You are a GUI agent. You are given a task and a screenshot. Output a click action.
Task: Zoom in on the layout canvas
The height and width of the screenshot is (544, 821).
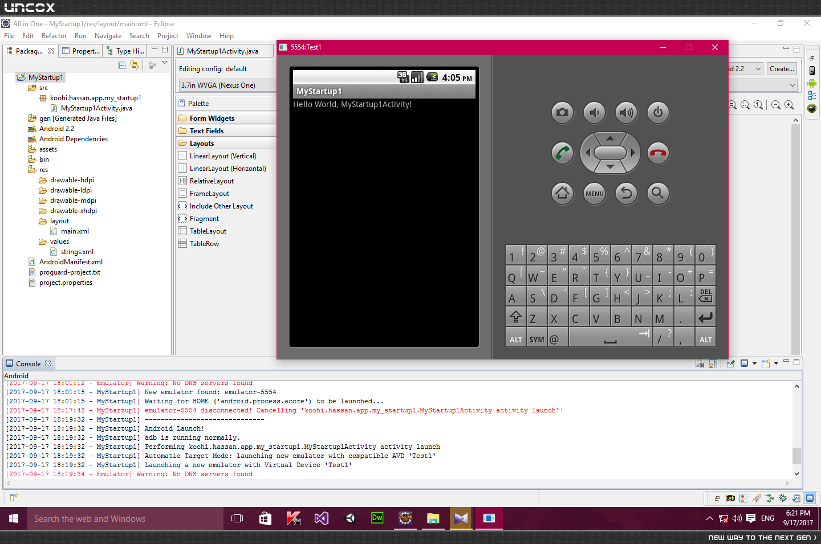point(789,105)
